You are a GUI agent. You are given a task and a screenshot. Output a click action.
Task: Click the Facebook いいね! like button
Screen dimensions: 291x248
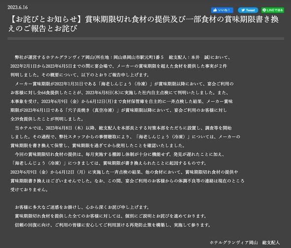[222, 10]
